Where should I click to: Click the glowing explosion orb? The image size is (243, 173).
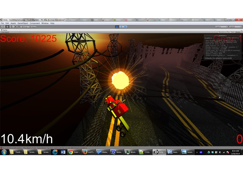click(x=120, y=80)
